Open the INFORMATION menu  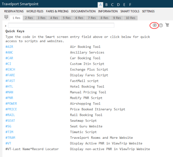108,11
